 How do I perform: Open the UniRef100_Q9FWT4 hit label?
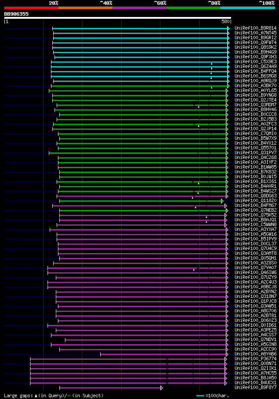coord(255,43)
